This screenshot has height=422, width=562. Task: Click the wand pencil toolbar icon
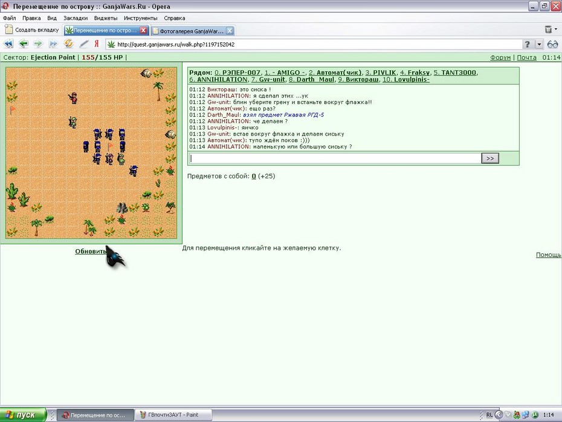pyautogui.click(x=83, y=44)
